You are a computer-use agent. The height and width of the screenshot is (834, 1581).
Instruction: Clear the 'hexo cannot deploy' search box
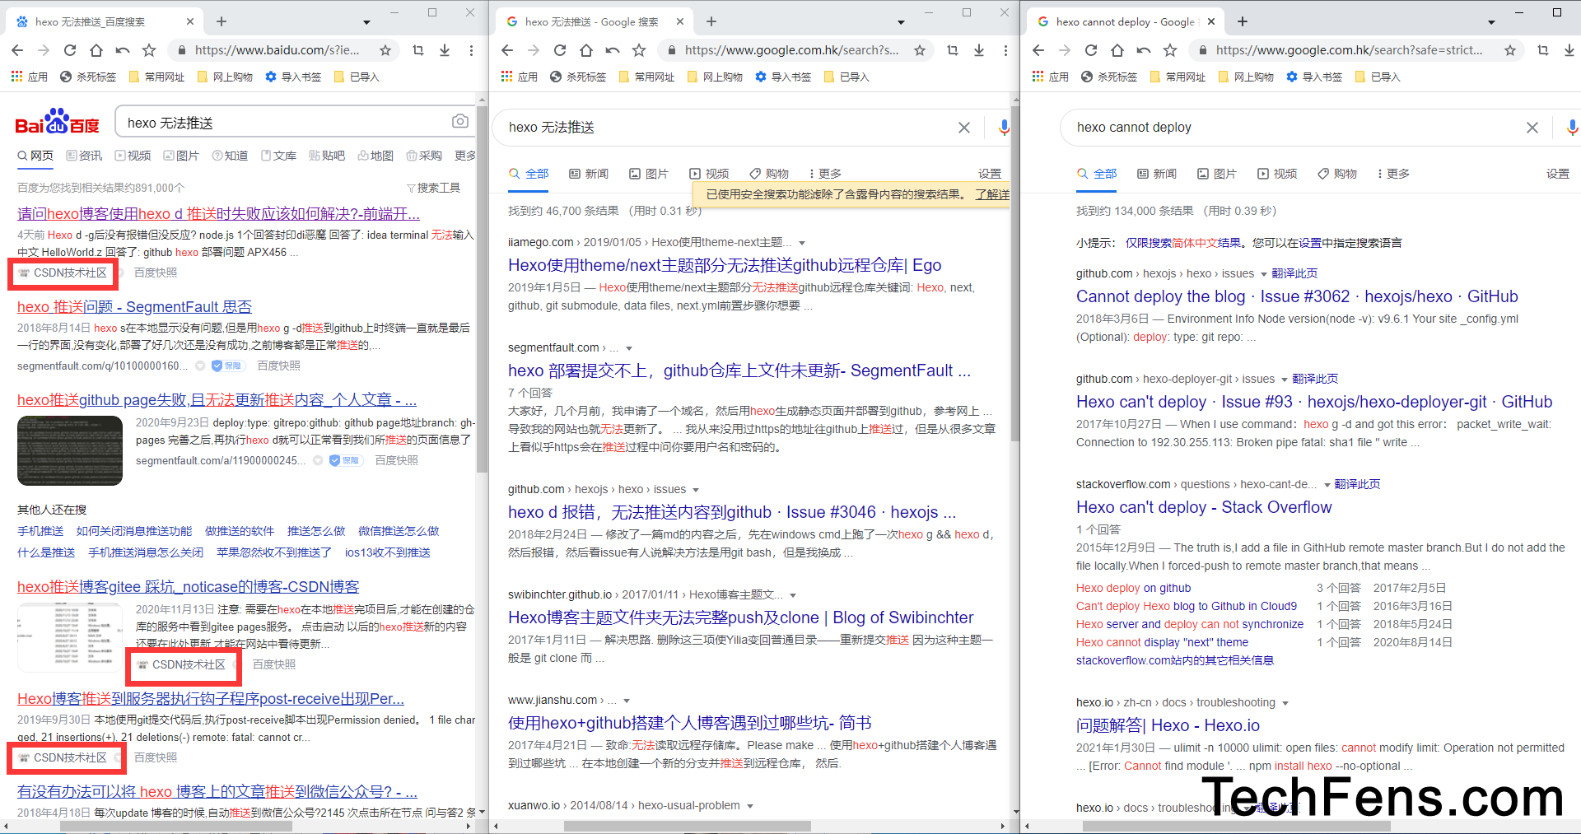click(x=1532, y=128)
